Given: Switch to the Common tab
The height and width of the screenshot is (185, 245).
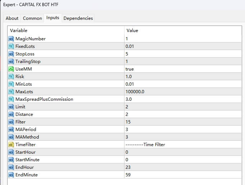Looking at the screenshot, I should (x=32, y=18).
